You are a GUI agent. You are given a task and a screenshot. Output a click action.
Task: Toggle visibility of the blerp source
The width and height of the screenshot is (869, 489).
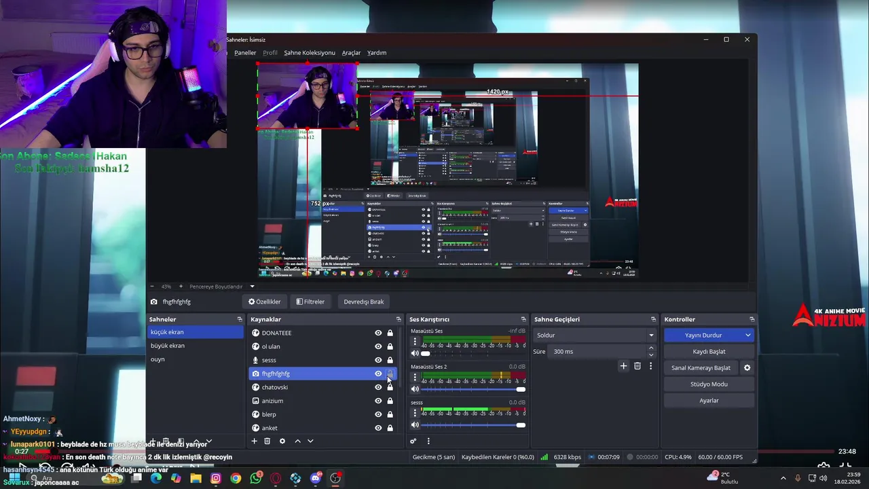378,414
